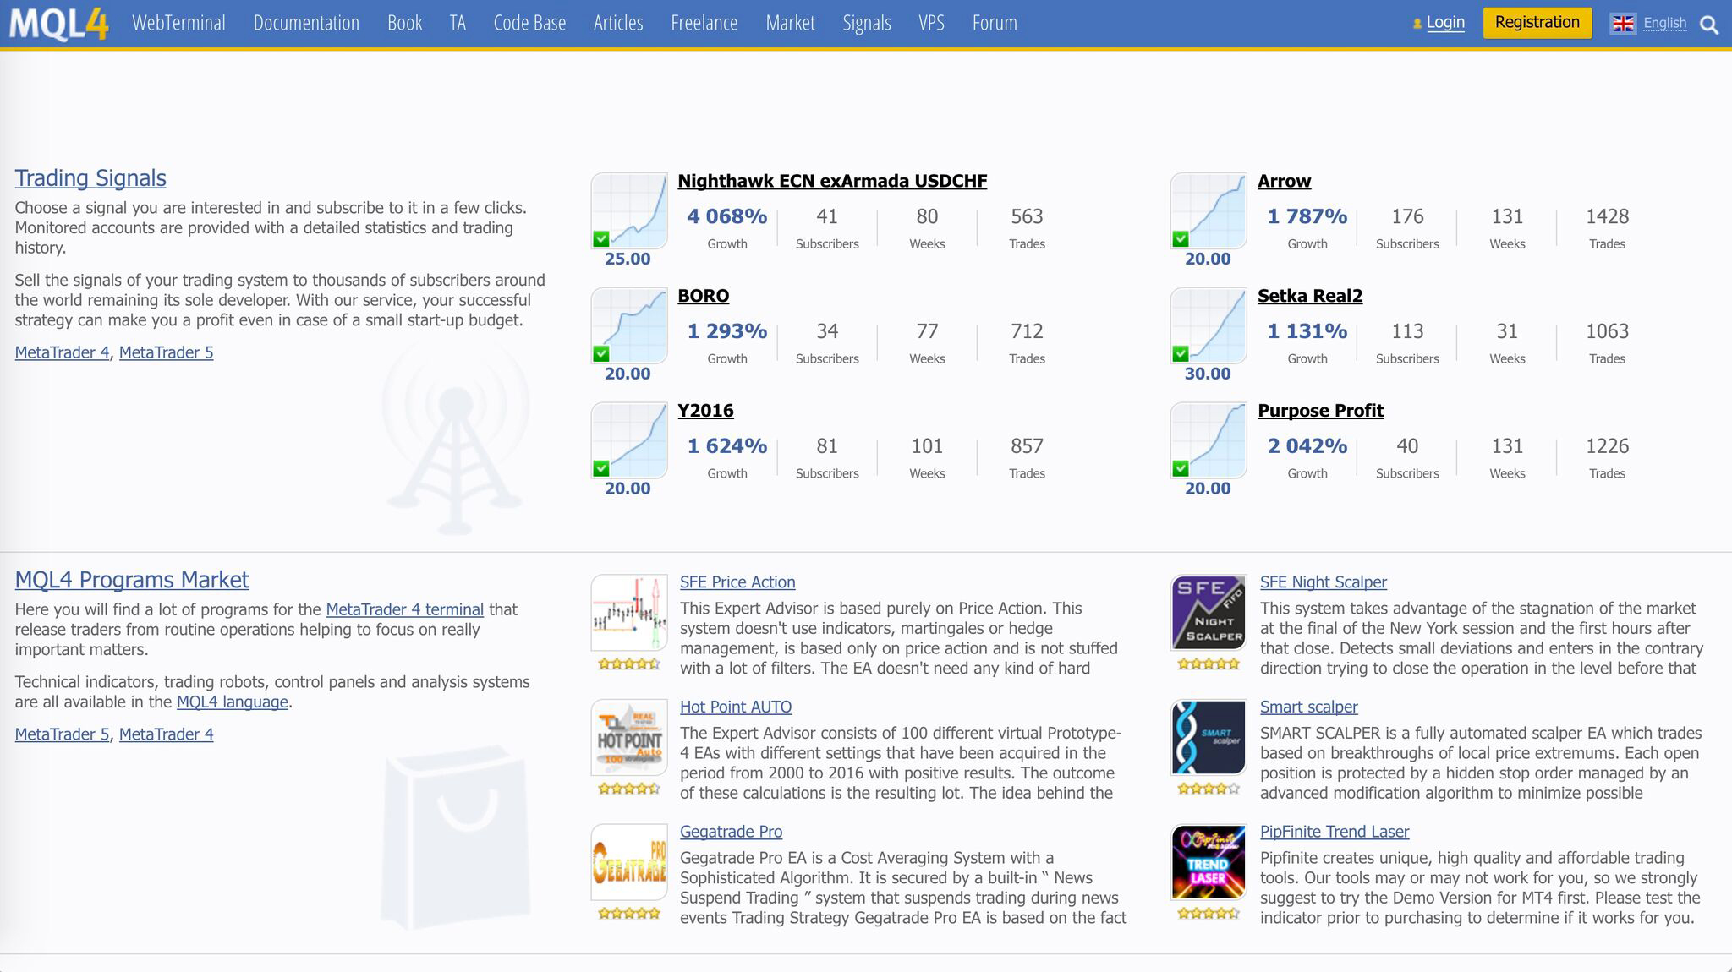This screenshot has height=972, width=1732.
Task: Click the Login link
Action: click(1445, 23)
